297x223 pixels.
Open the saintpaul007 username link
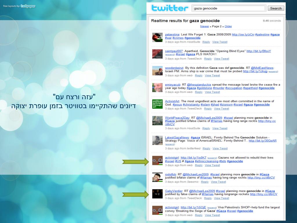[x=174, y=51]
